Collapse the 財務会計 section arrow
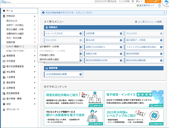The image size is (169, 128). (35, 16)
